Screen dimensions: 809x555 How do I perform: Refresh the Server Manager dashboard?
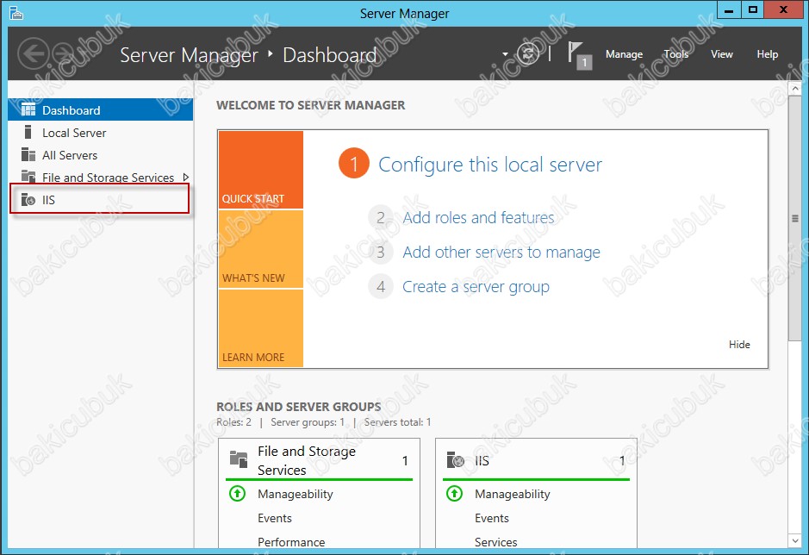(528, 53)
